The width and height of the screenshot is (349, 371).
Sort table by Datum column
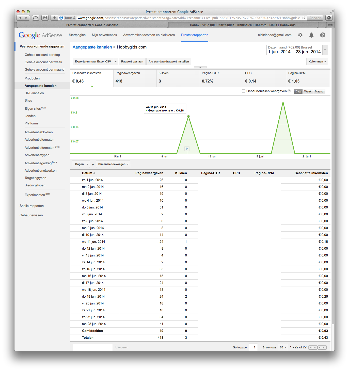89,173
